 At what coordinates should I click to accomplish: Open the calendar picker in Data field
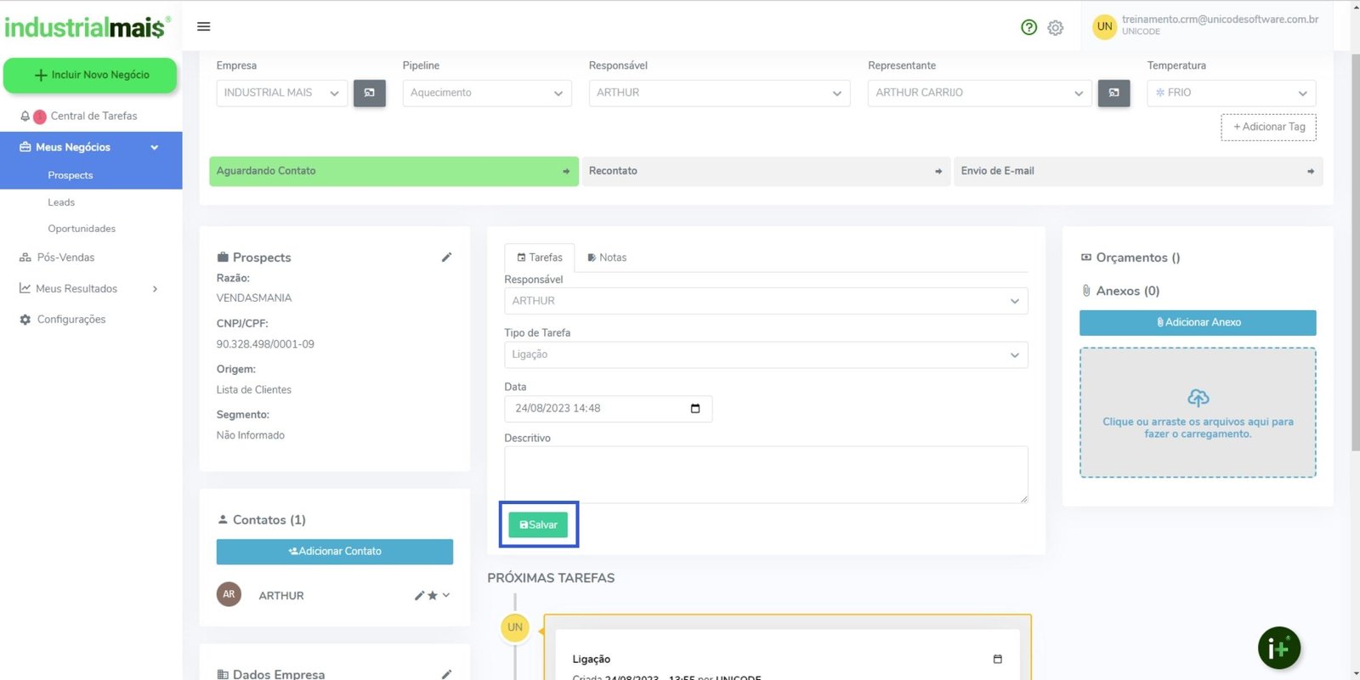[695, 409]
